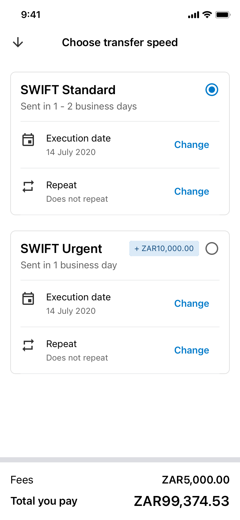
Task: Click SWIFT Standard repeat arrows icon
Action: click(x=28, y=186)
